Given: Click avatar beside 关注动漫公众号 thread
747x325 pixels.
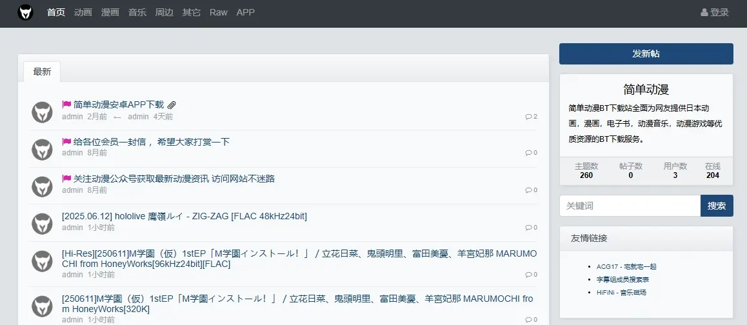Looking at the screenshot, I should click(x=42, y=186).
